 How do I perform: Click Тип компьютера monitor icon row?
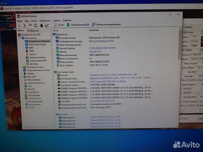pos(57,38)
